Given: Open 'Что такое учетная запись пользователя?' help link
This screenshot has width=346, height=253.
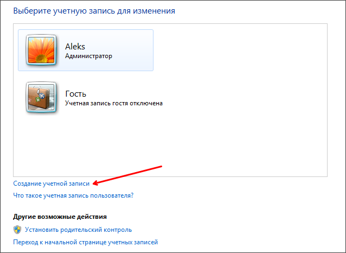Looking at the screenshot, I should (73, 195).
